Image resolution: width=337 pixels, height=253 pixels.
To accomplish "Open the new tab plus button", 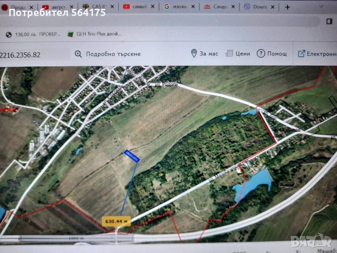I will [288, 7].
